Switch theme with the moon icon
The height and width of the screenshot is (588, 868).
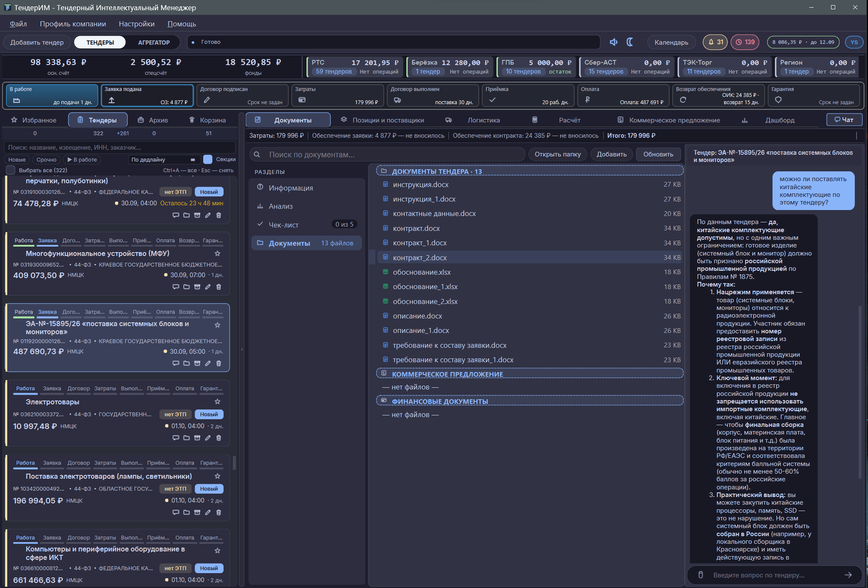click(630, 42)
